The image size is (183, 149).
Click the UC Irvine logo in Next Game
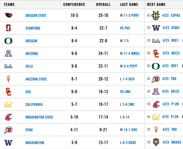point(156,15)
